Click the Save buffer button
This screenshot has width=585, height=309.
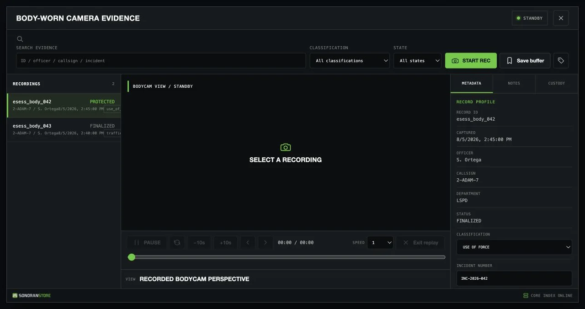point(525,61)
